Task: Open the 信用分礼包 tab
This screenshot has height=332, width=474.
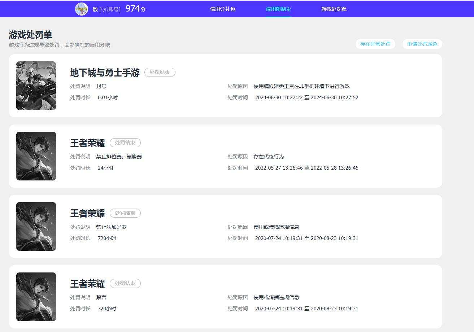Action: pos(223,9)
